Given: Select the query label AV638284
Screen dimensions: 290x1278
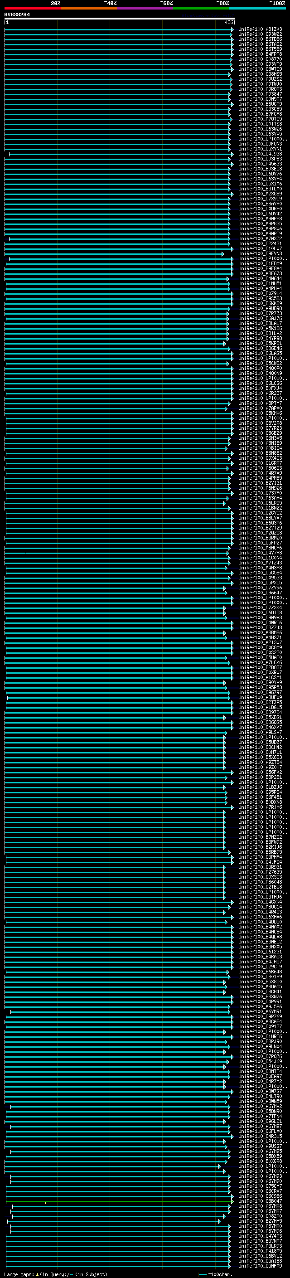Looking at the screenshot, I should pyautogui.click(x=17, y=15).
